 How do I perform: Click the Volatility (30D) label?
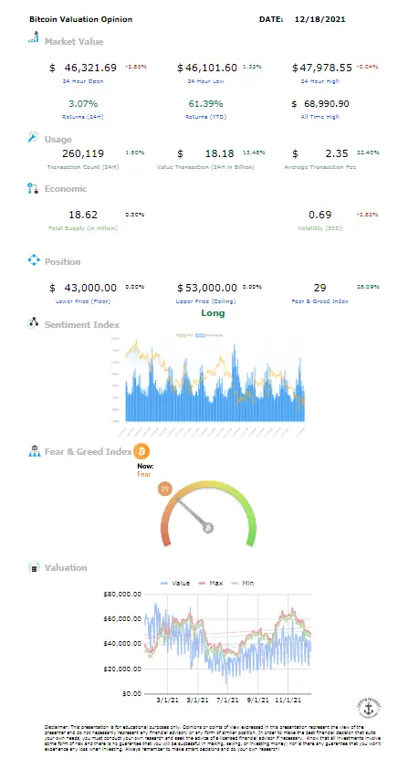click(320, 228)
